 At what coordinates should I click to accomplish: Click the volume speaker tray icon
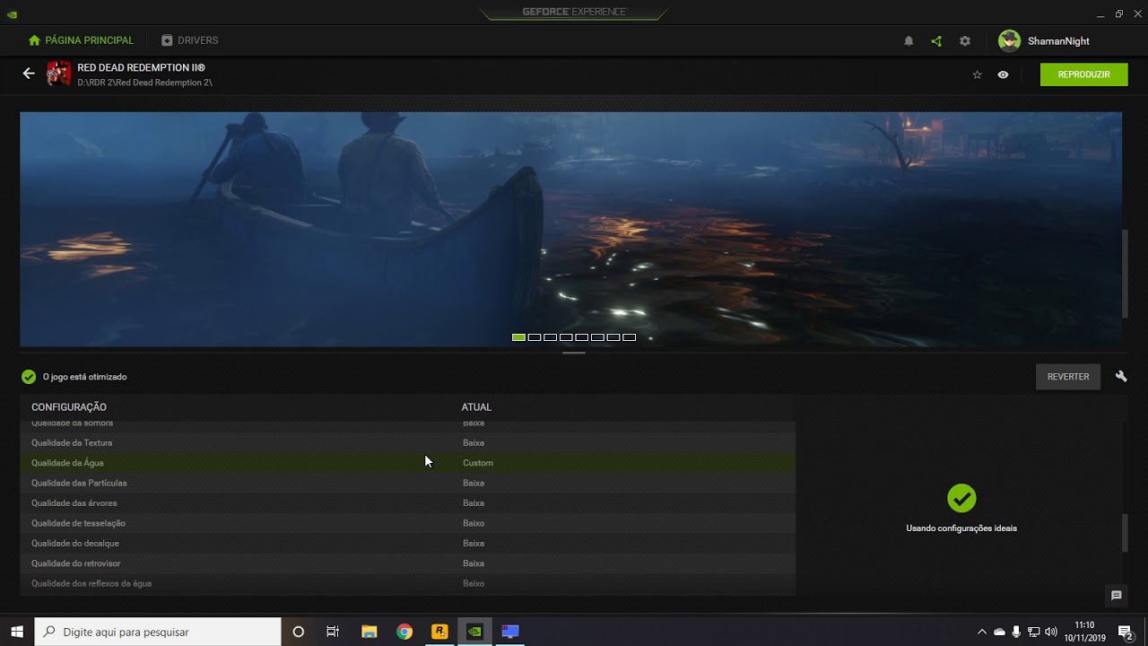coord(1051,632)
